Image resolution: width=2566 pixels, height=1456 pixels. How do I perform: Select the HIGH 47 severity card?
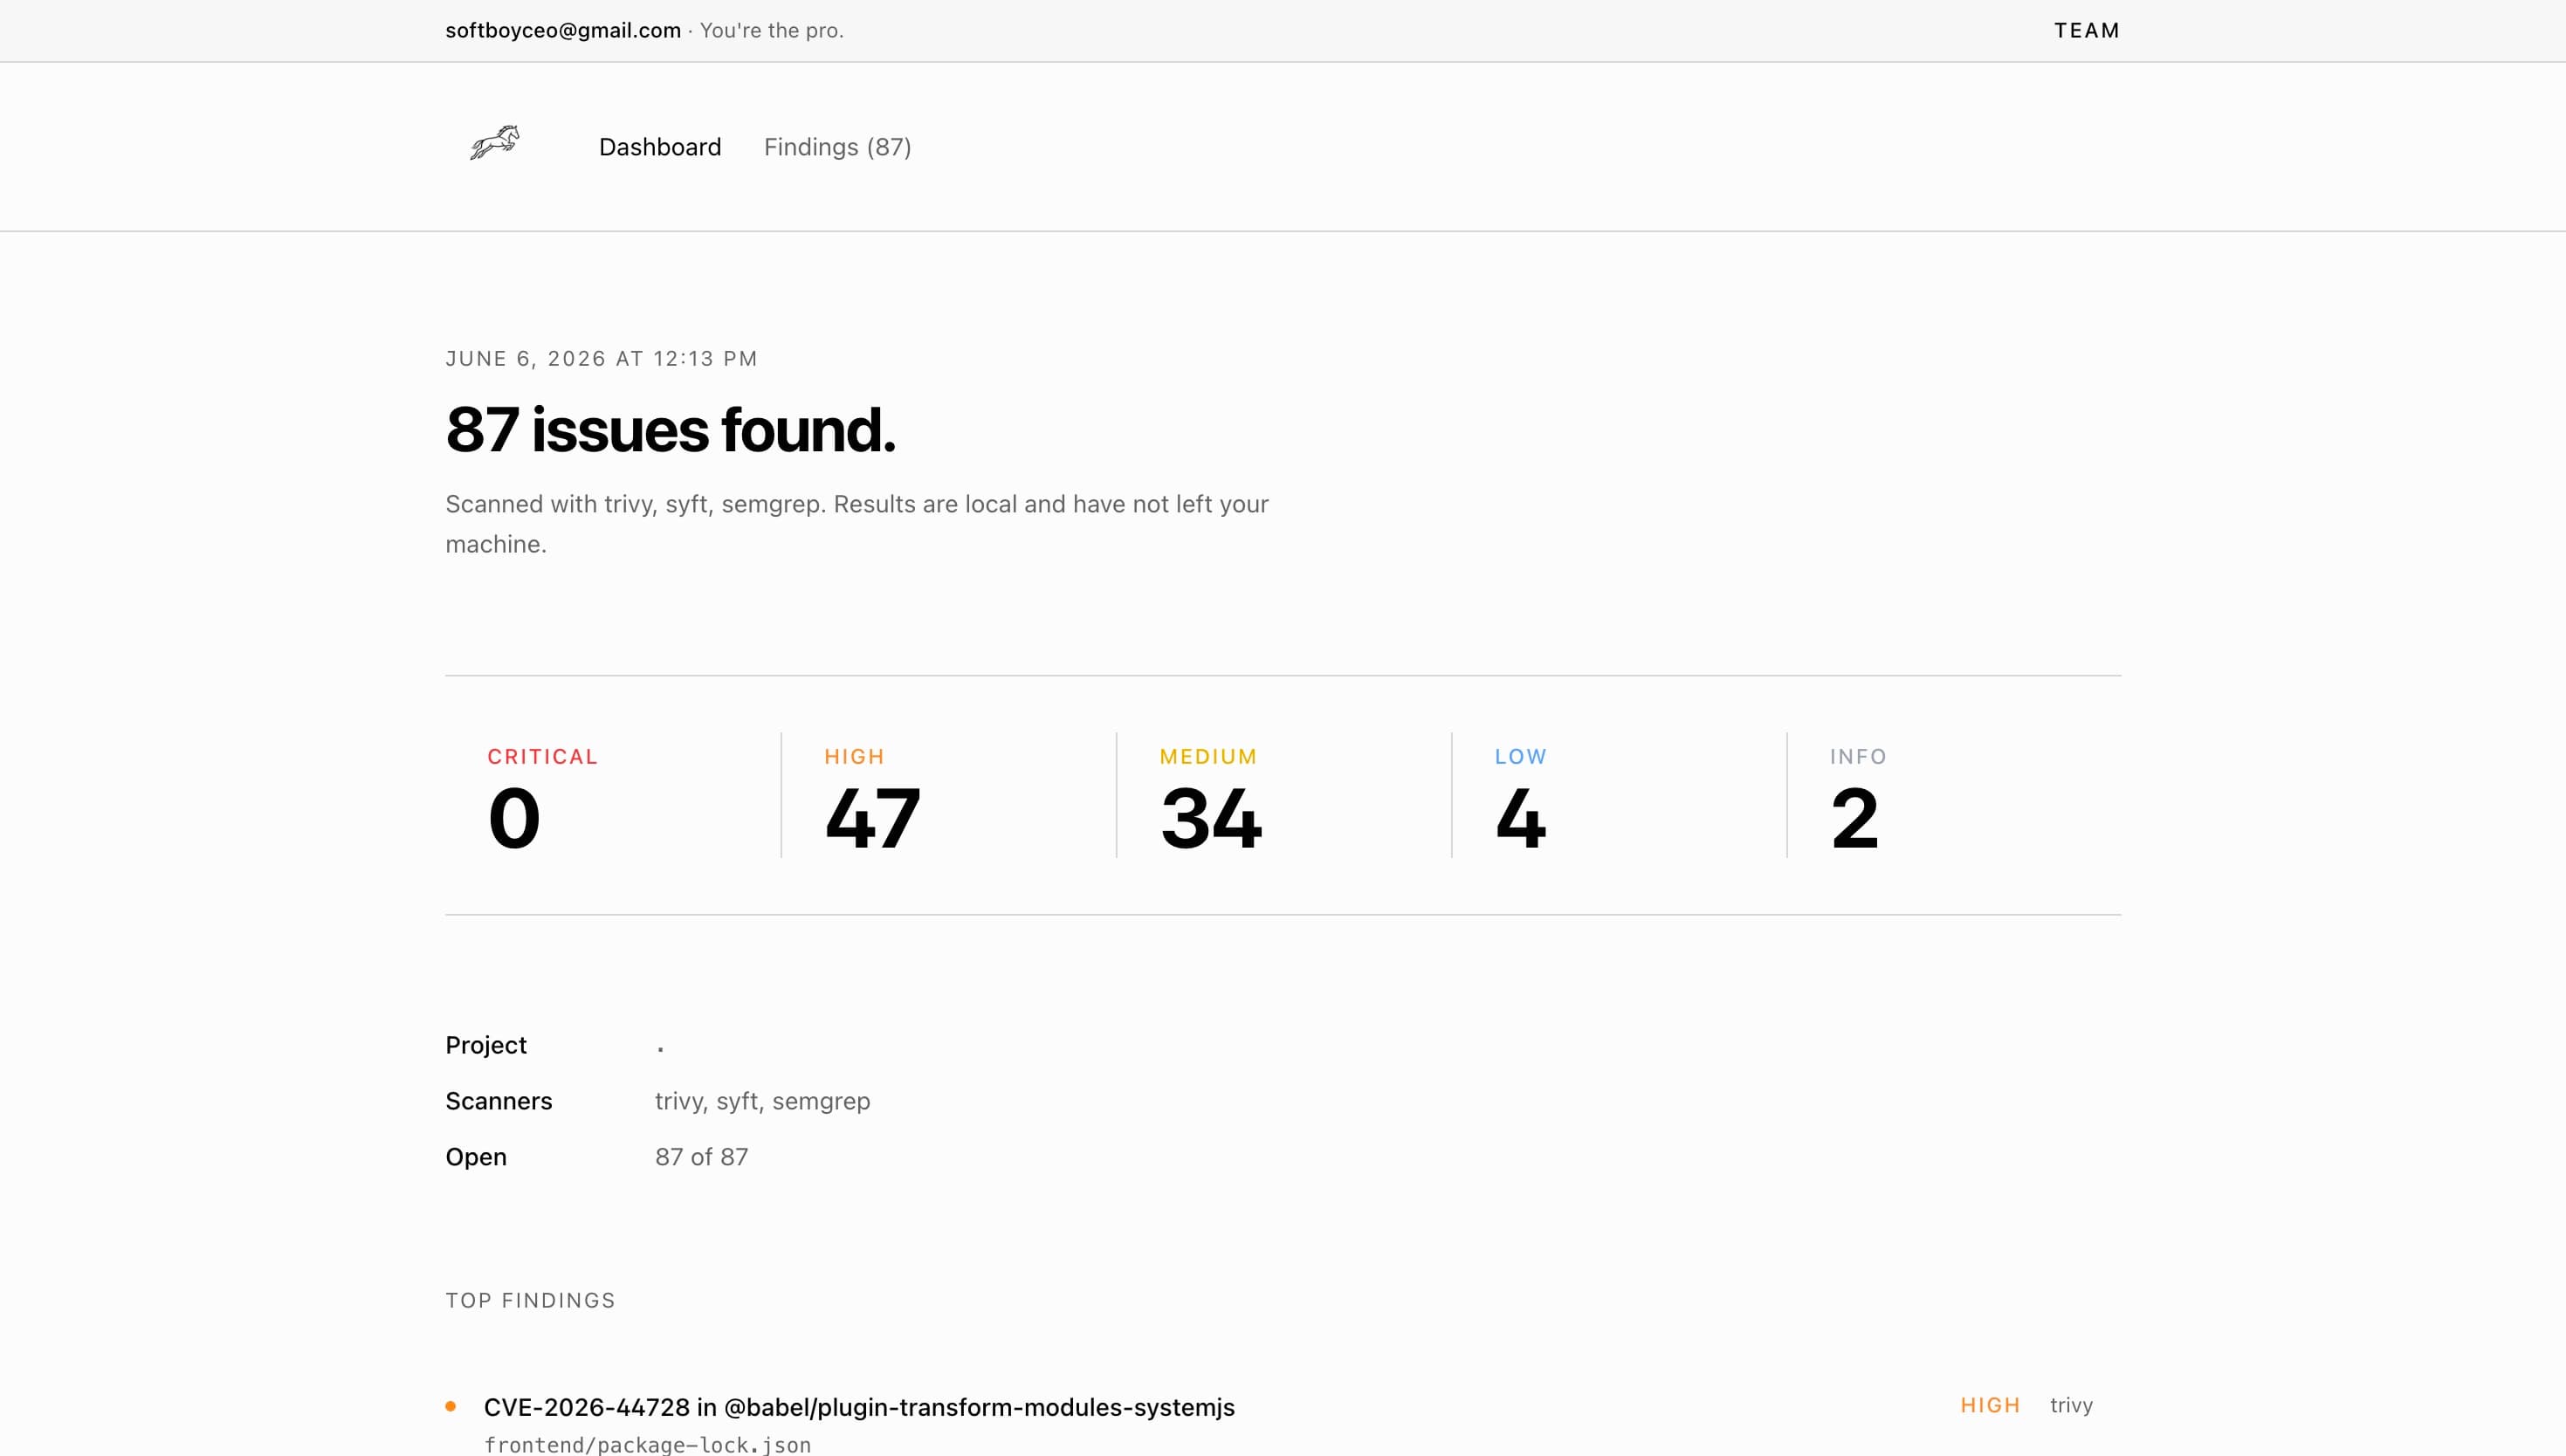click(x=949, y=795)
